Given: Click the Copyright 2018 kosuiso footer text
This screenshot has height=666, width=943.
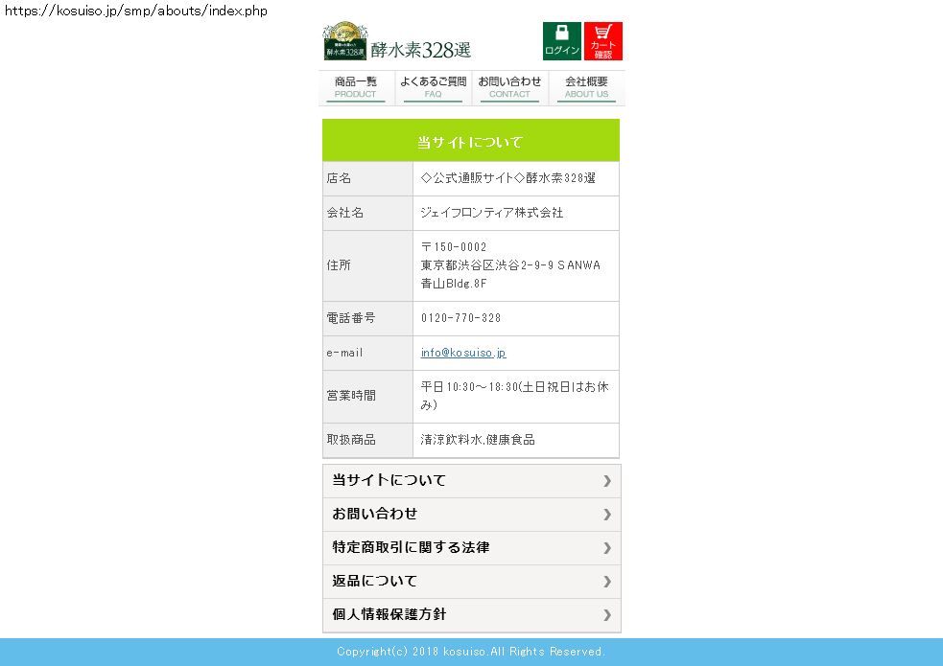Looking at the screenshot, I should point(471,652).
